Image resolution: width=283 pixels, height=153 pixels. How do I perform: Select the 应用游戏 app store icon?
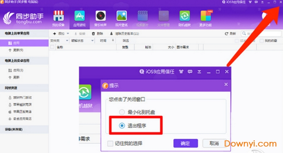80,16
